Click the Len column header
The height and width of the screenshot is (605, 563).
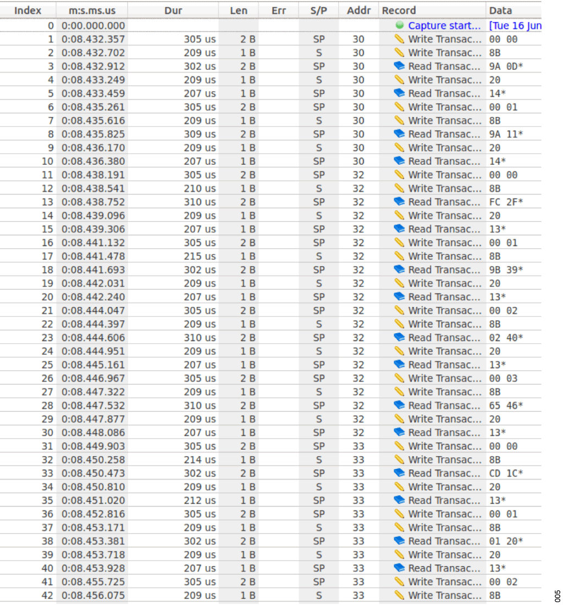tap(239, 10)
